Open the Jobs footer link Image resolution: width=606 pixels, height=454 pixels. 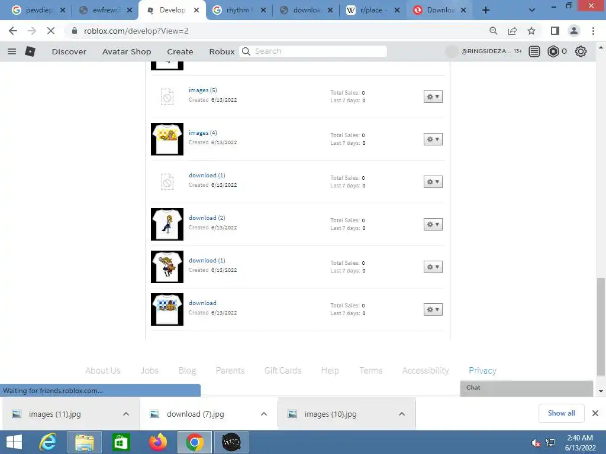coord(150,371)
